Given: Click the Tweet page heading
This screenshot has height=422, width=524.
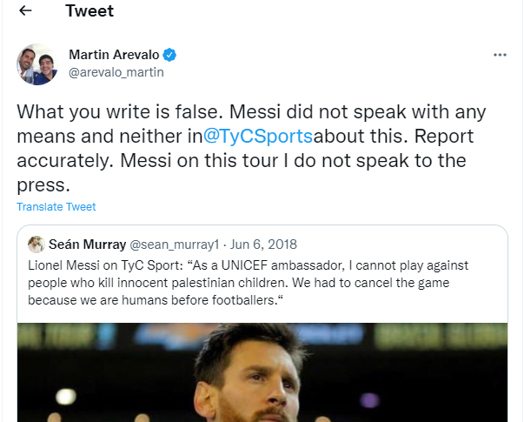Looking at the screenshot, I should pyautogui.click(x=90, y=11).
